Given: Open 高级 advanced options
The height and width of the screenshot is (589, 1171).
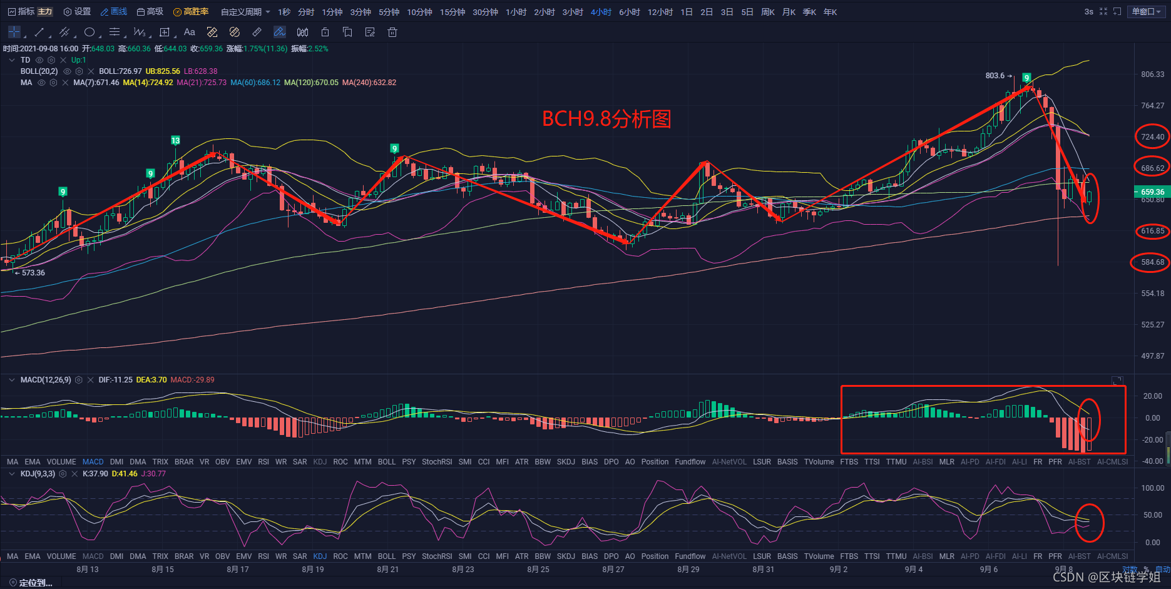Looking at the screenshot, I should tap(150, 12).
